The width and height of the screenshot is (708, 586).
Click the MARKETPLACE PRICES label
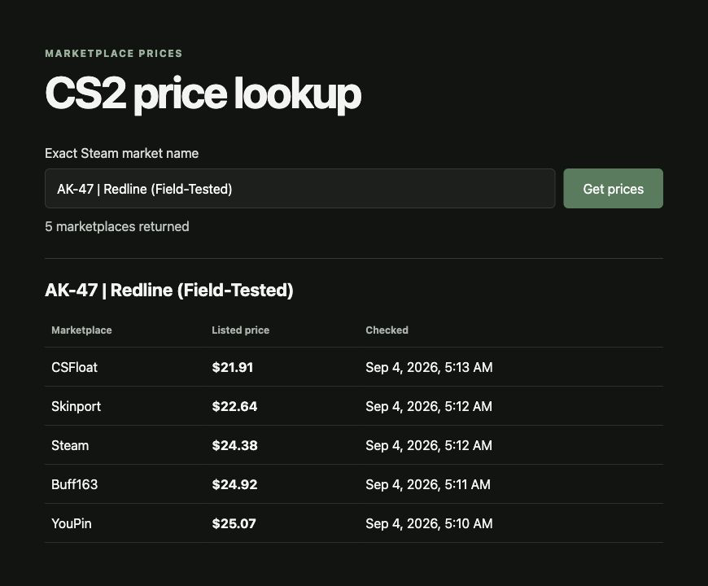[x=114, y=53]
